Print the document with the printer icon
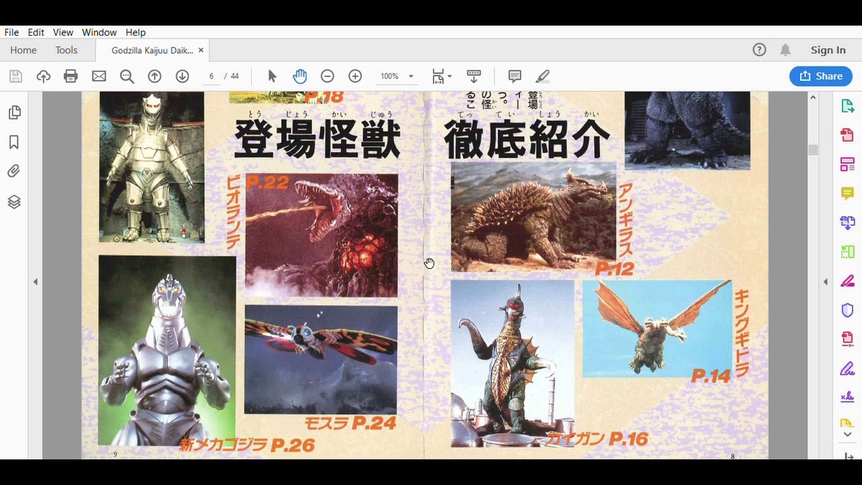The image size is (862, 485). pos(71,76)
